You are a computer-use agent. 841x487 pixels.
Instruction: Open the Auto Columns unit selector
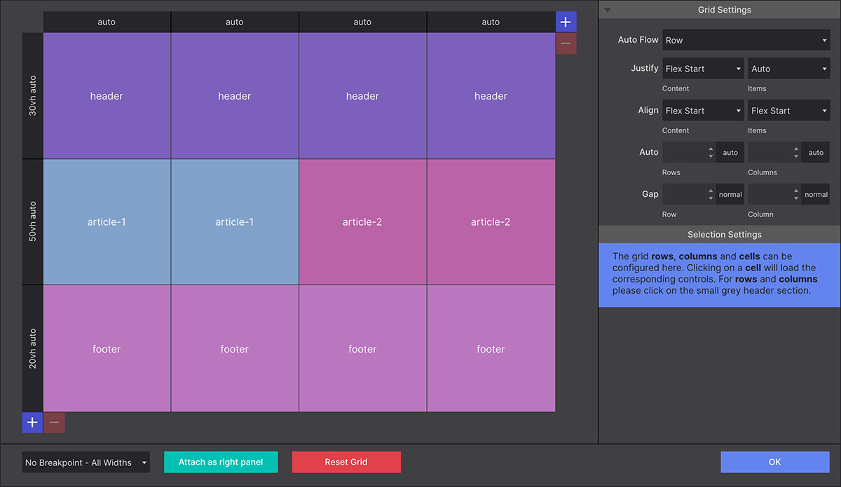pyautogui.click(x=816, y=152)
